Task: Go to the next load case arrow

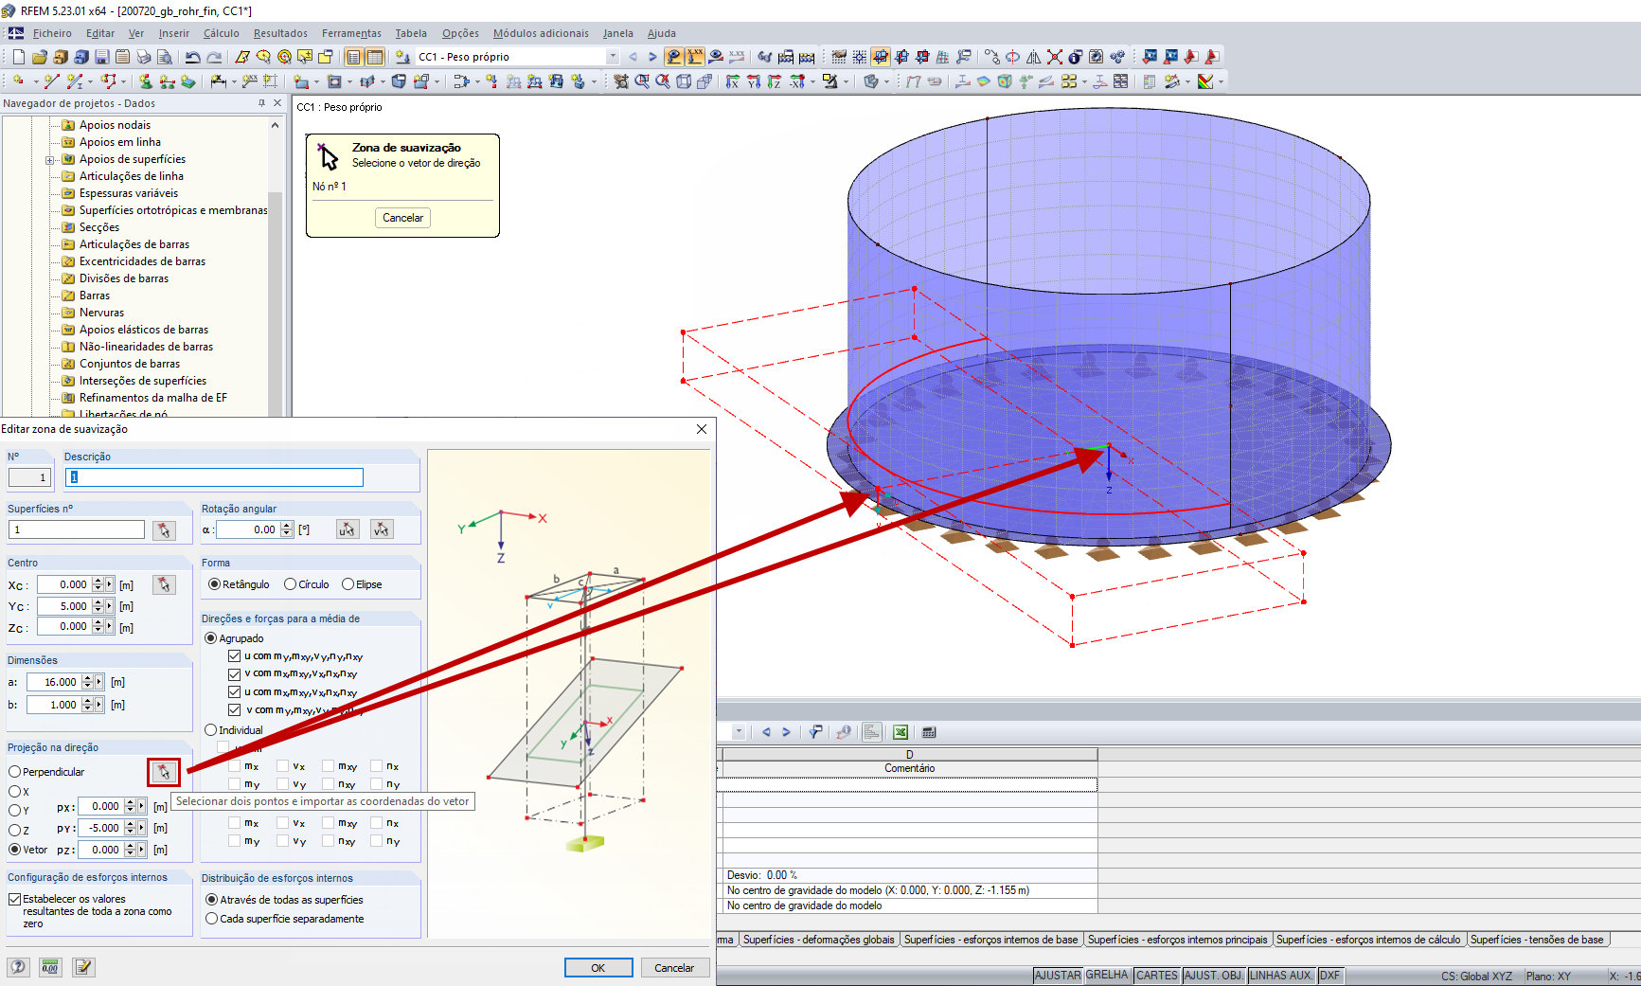Action: point(652,57)
